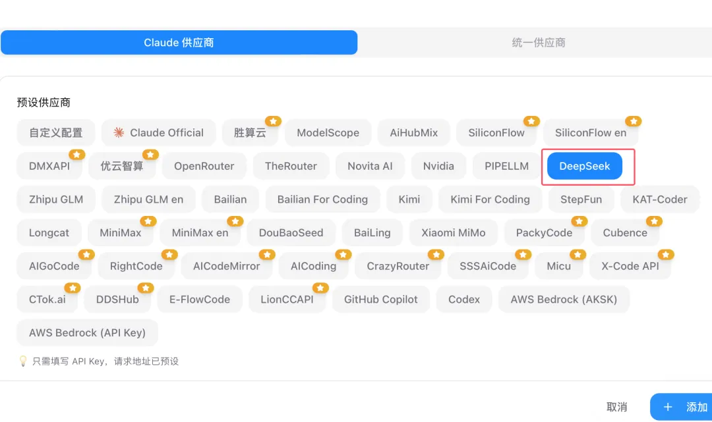Select the Codex provider

coord(464,299)
